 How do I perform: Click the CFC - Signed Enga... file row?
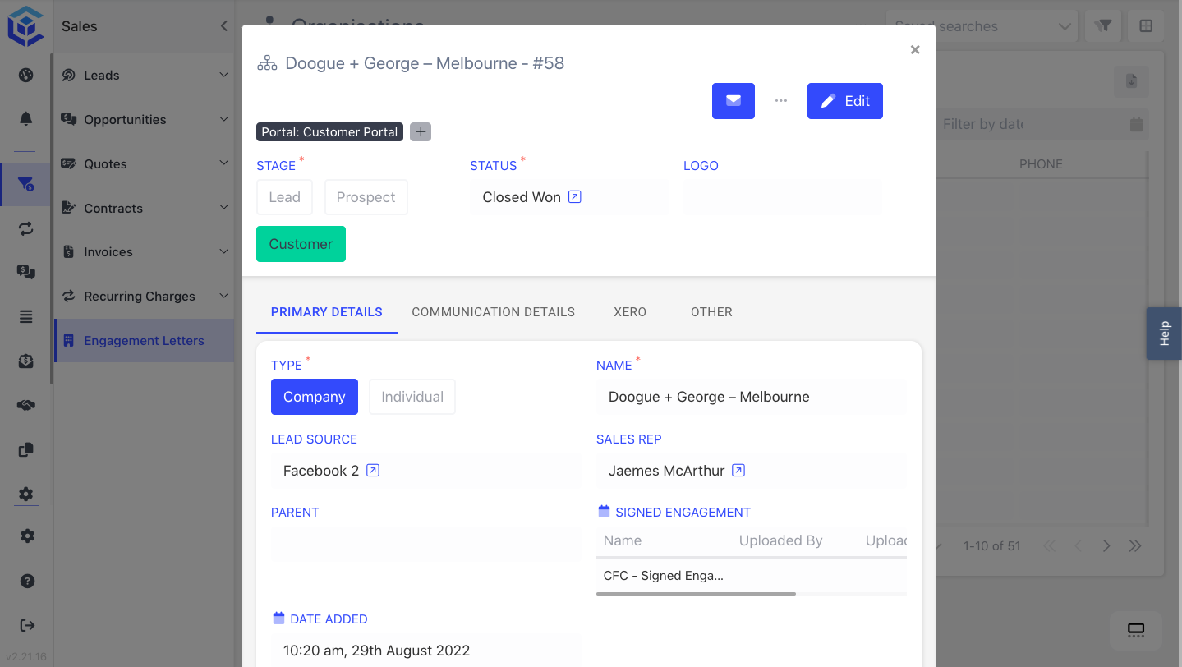coord(752,576)
